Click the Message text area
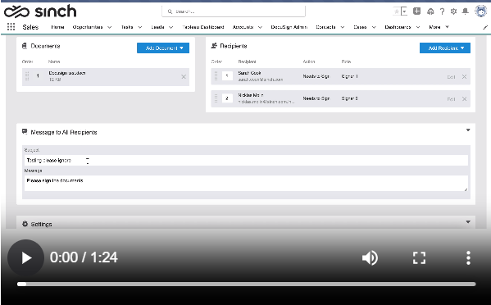Screen dimensions: 491x305 [x=246, y=183]
